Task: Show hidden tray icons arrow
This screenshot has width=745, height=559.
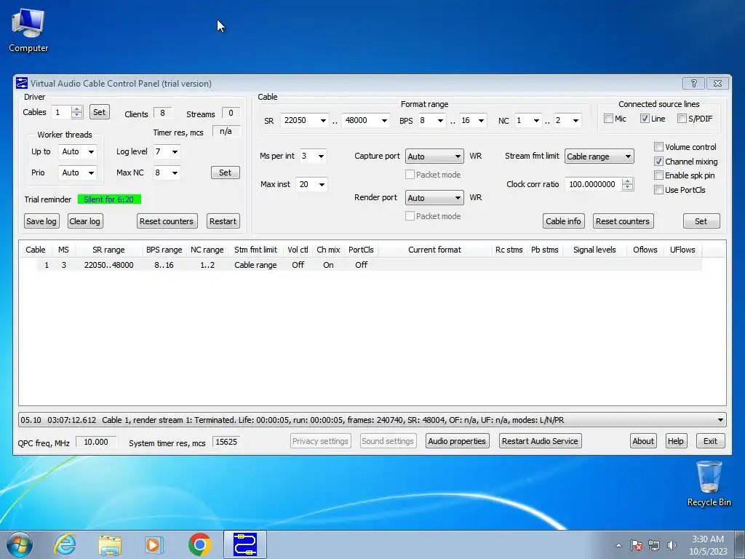Action: pyautogui.click(x=618, y=545)
